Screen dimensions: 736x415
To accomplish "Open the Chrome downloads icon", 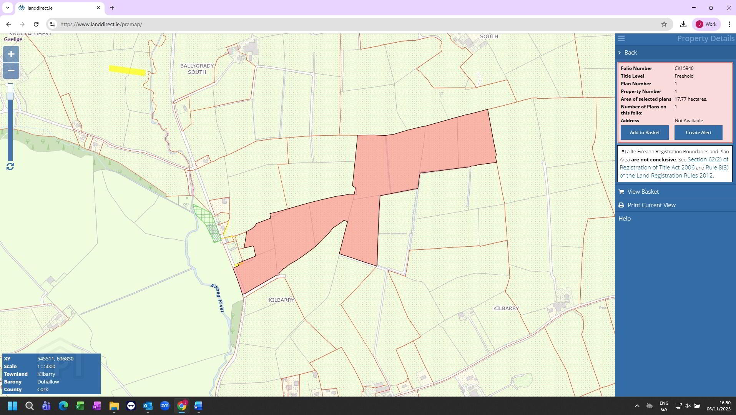I will [x=683, y=24].
